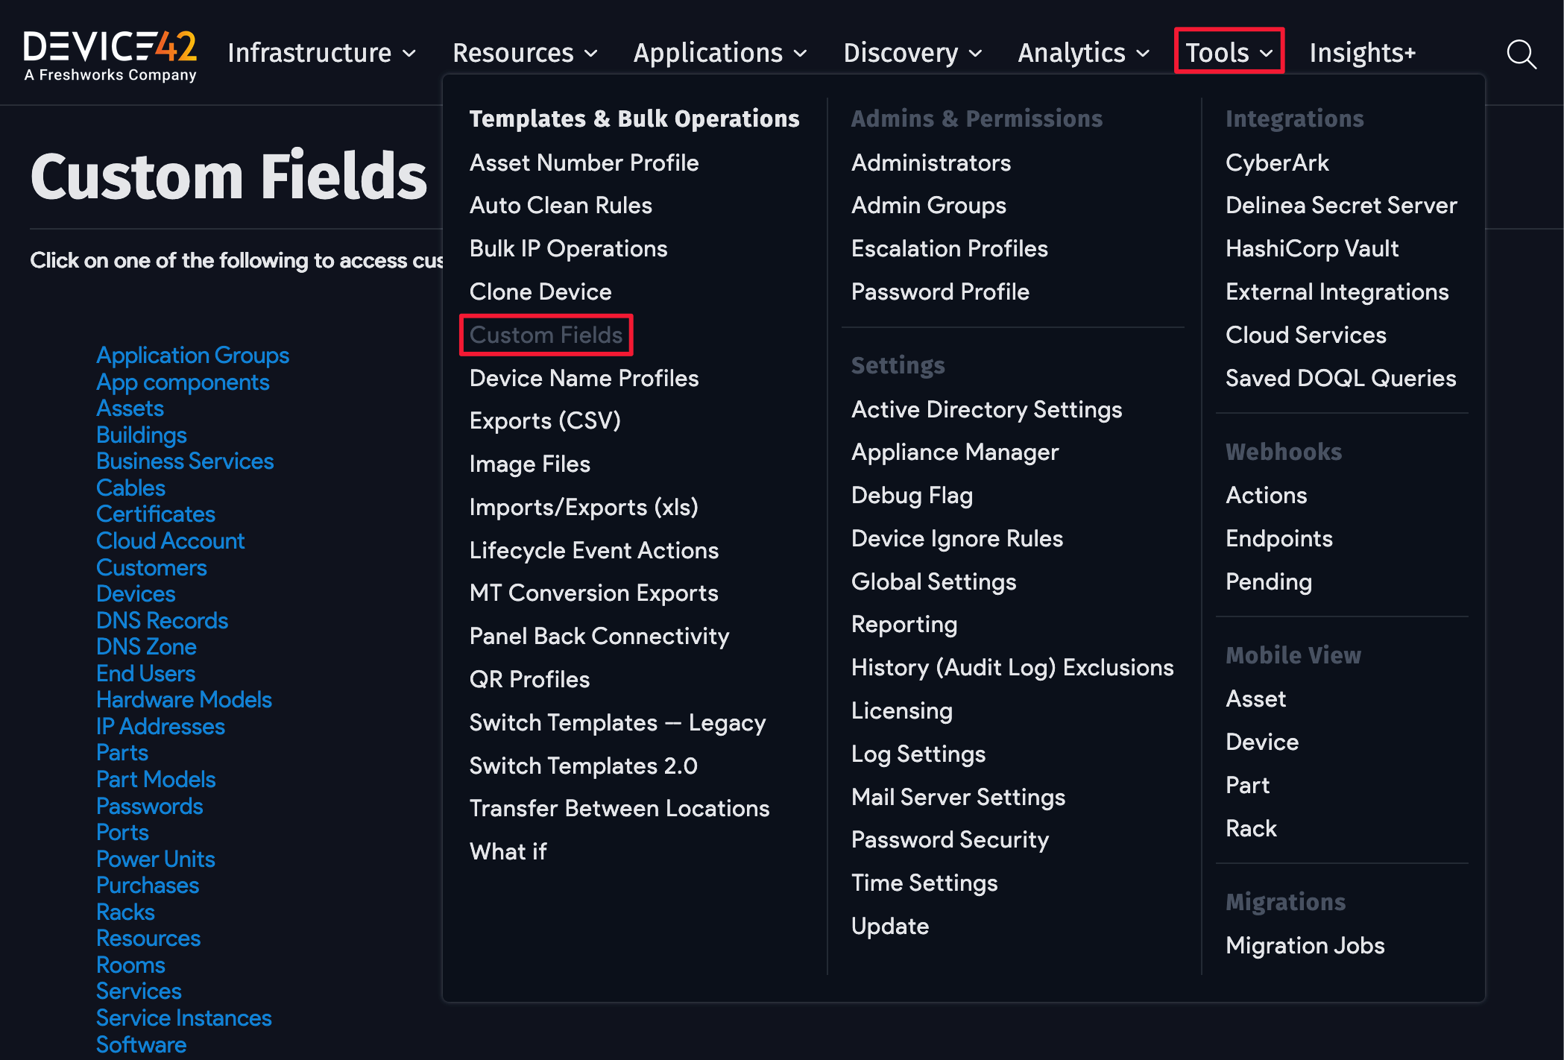Screen dimensions: 1564x1060
Task: Open the search magnifier
Action: click(x=1522, y=53)
